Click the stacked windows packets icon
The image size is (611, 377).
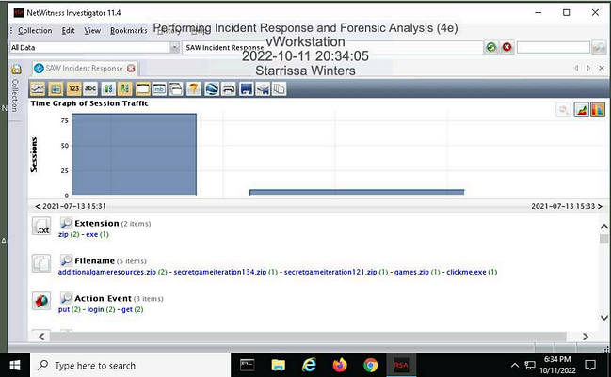175,89
